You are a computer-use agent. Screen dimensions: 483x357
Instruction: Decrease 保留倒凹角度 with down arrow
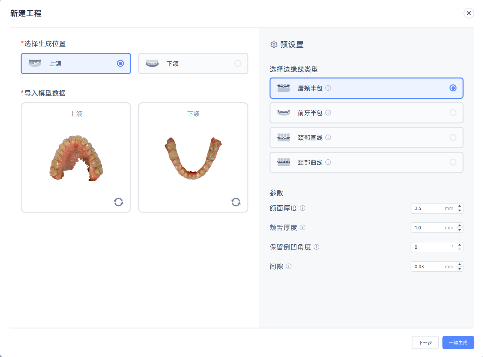click(460, 249)
